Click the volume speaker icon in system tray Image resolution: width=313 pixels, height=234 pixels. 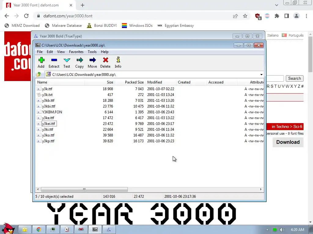point(282,230)
